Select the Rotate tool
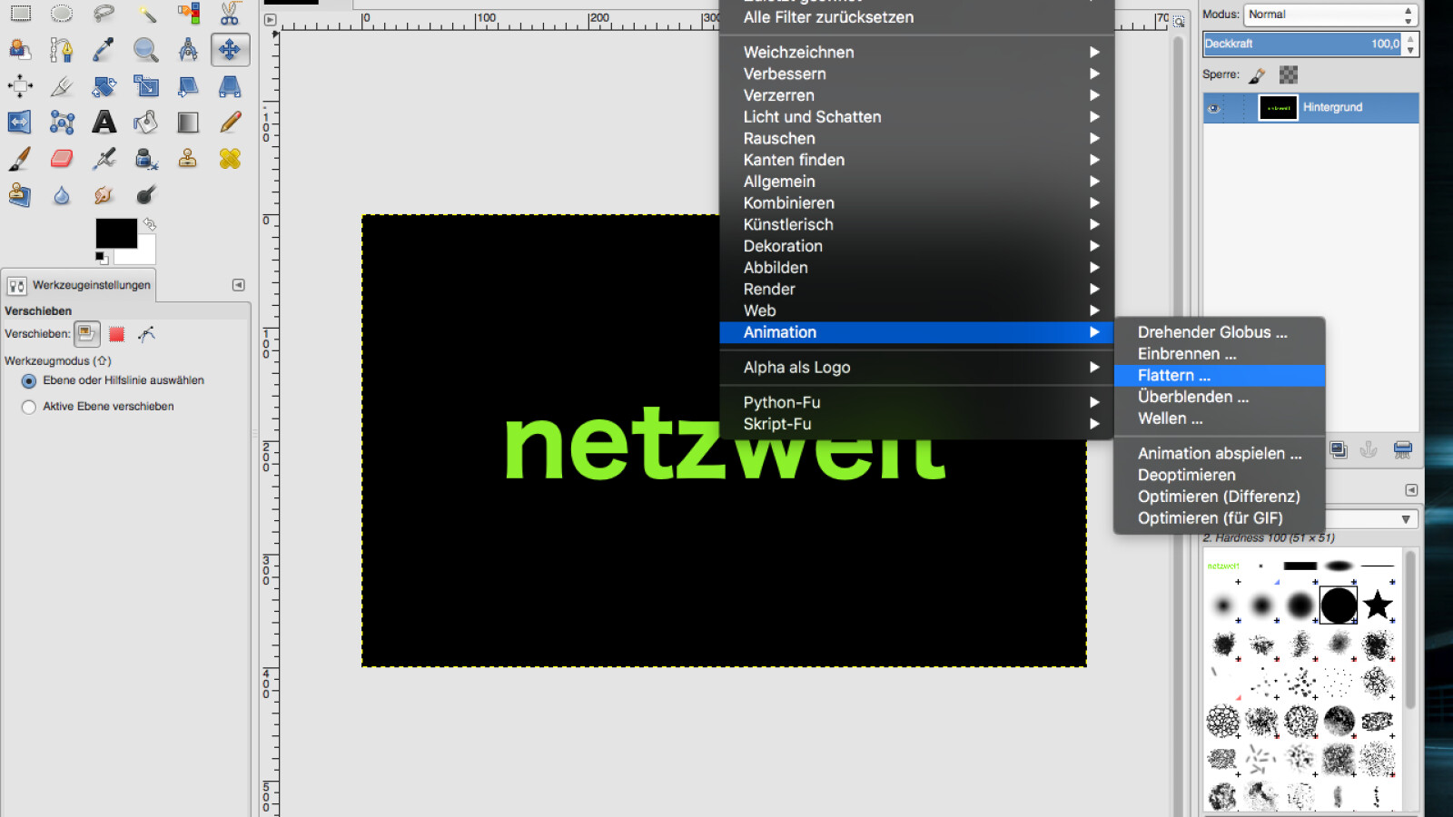The image size is (1453, 817). pyautogui.click(x=104, y=86)
